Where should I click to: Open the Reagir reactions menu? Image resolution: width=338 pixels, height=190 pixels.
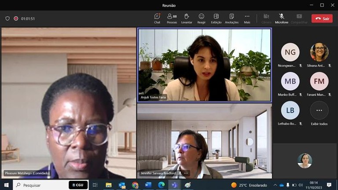click(201, 18)
